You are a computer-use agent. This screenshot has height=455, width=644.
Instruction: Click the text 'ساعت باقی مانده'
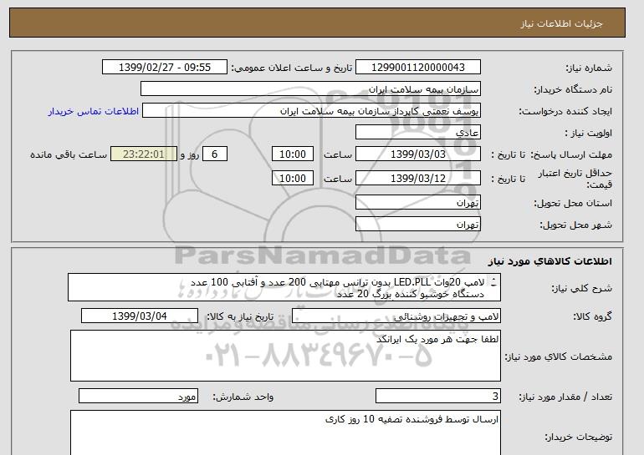point(69,154)
